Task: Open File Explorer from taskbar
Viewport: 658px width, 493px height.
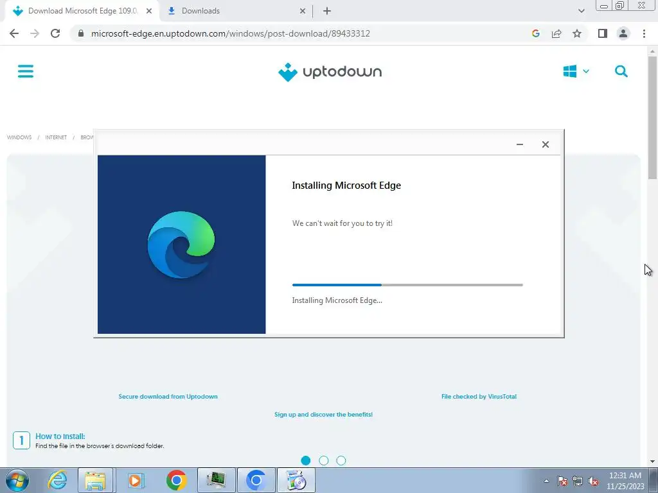Action: [95, 480]
